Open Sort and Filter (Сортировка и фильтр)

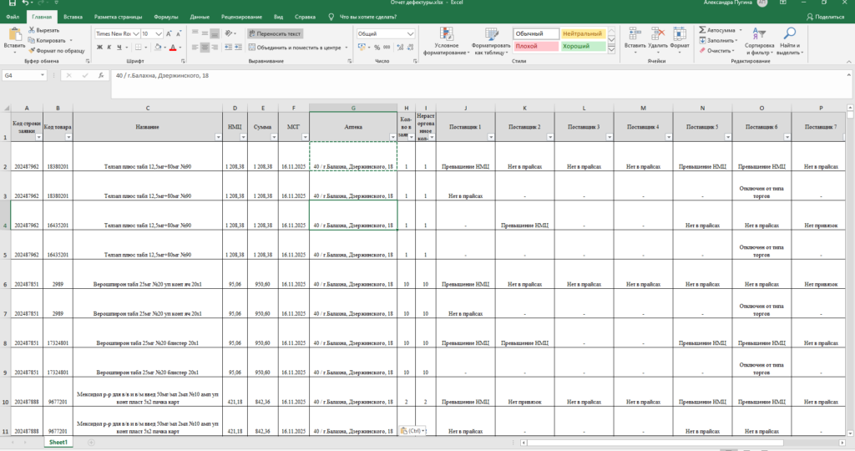[x=760, y=41]
